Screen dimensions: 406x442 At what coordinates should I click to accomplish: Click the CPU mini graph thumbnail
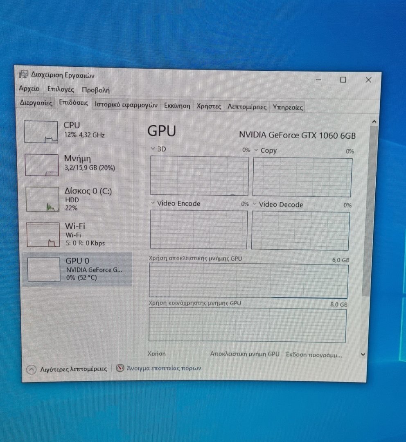click(x=41, y=132)
